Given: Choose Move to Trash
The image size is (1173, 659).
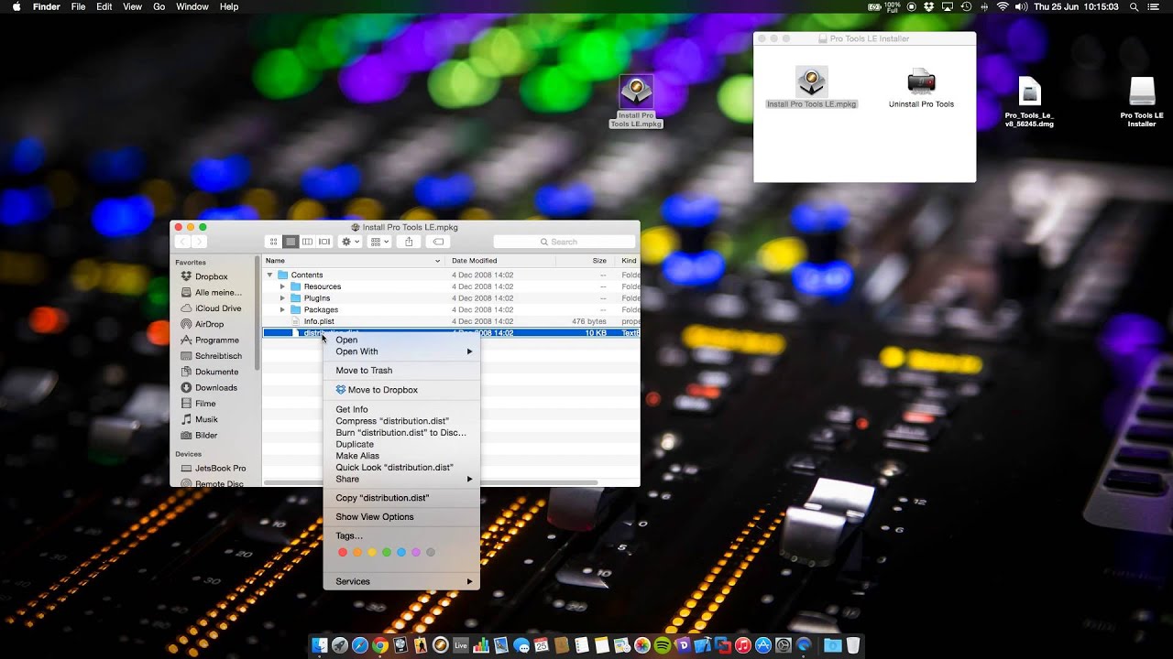Looking at the screenshot, I should (401, 371).
